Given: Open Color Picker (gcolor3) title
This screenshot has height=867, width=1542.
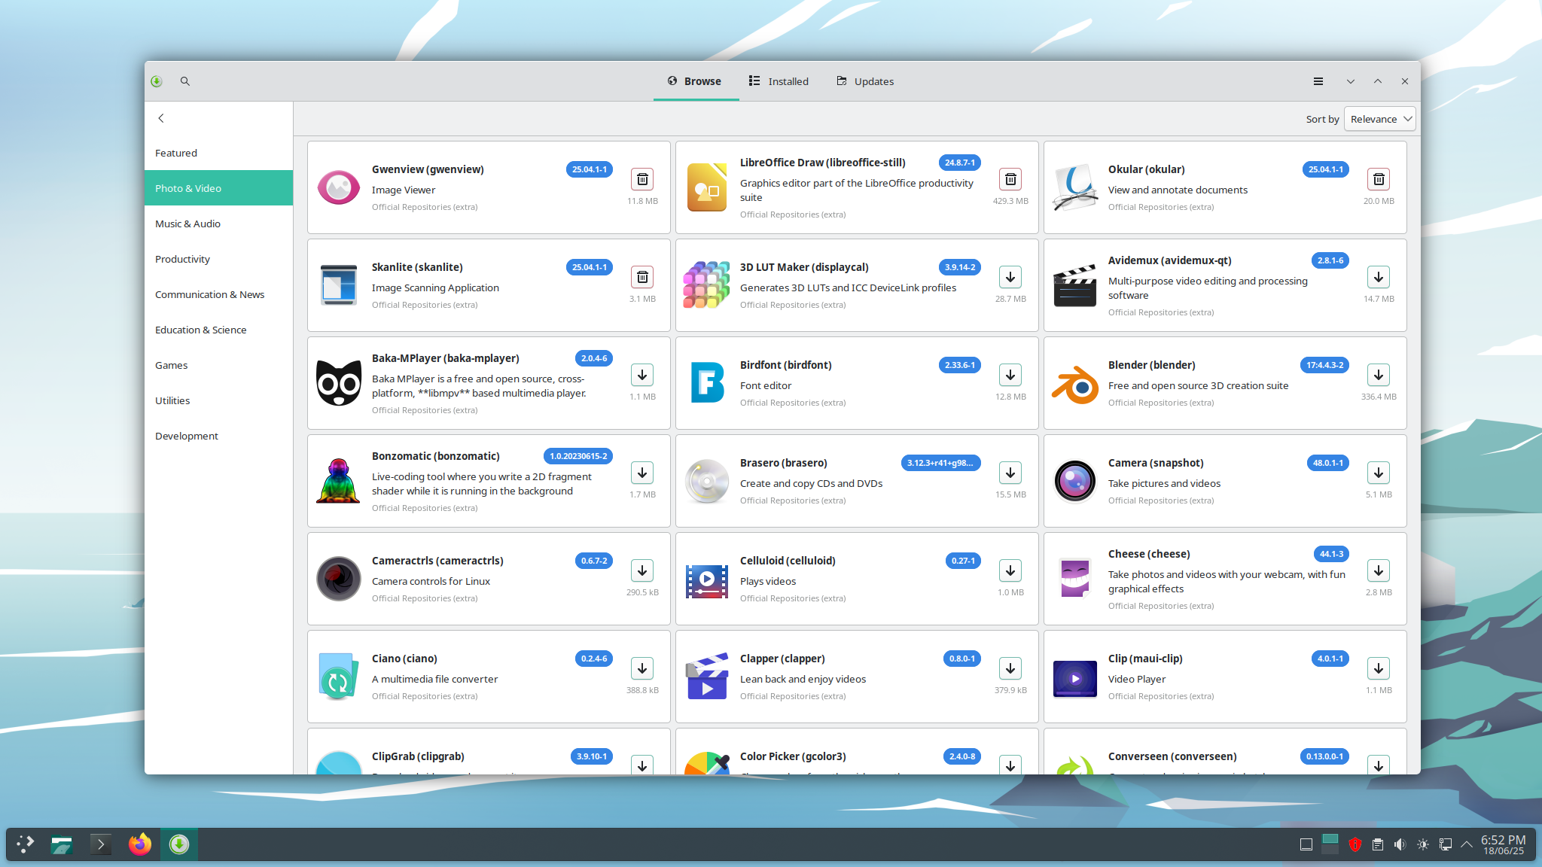Looking at the screenshot, I should tap(793, 756).
